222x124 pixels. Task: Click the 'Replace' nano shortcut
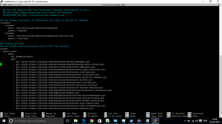50,116
